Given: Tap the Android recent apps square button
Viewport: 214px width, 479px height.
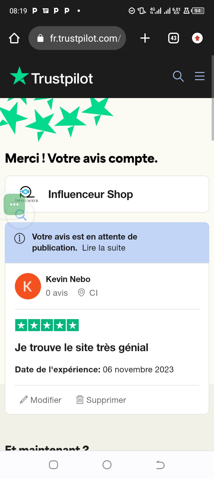Looking at the screenshot, I should [x=53, y=465].
